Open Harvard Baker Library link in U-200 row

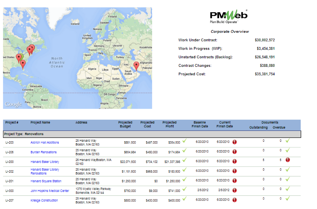click(x=45, y=162)
